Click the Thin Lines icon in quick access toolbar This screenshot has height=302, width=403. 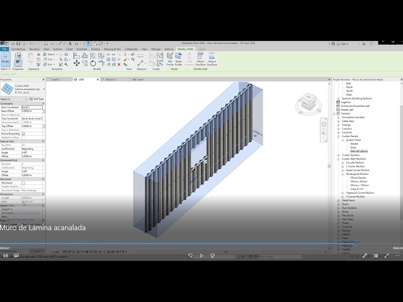[x=89, y=43]
